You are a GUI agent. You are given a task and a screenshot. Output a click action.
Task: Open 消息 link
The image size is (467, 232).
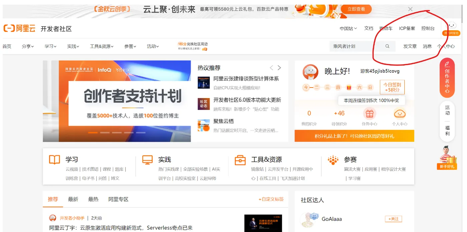click(427, 46)
